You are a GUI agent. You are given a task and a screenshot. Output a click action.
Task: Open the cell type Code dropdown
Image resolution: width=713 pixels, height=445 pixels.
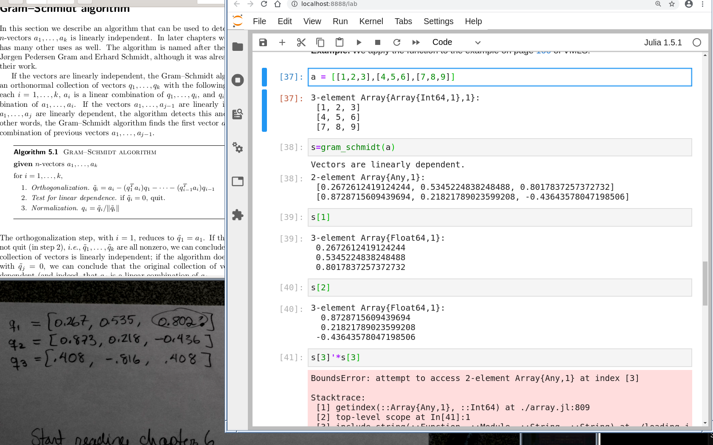[456, 42]
